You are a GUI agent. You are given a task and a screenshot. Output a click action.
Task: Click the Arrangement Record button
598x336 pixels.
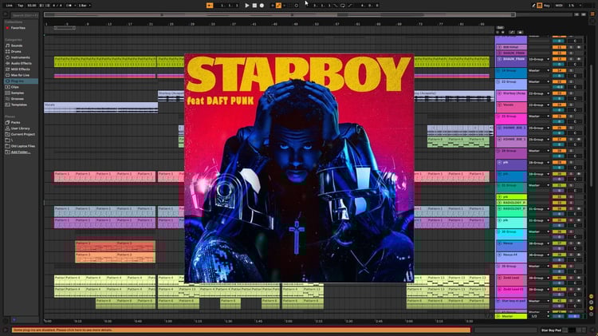pyautogui.click(x=262, y=6)
